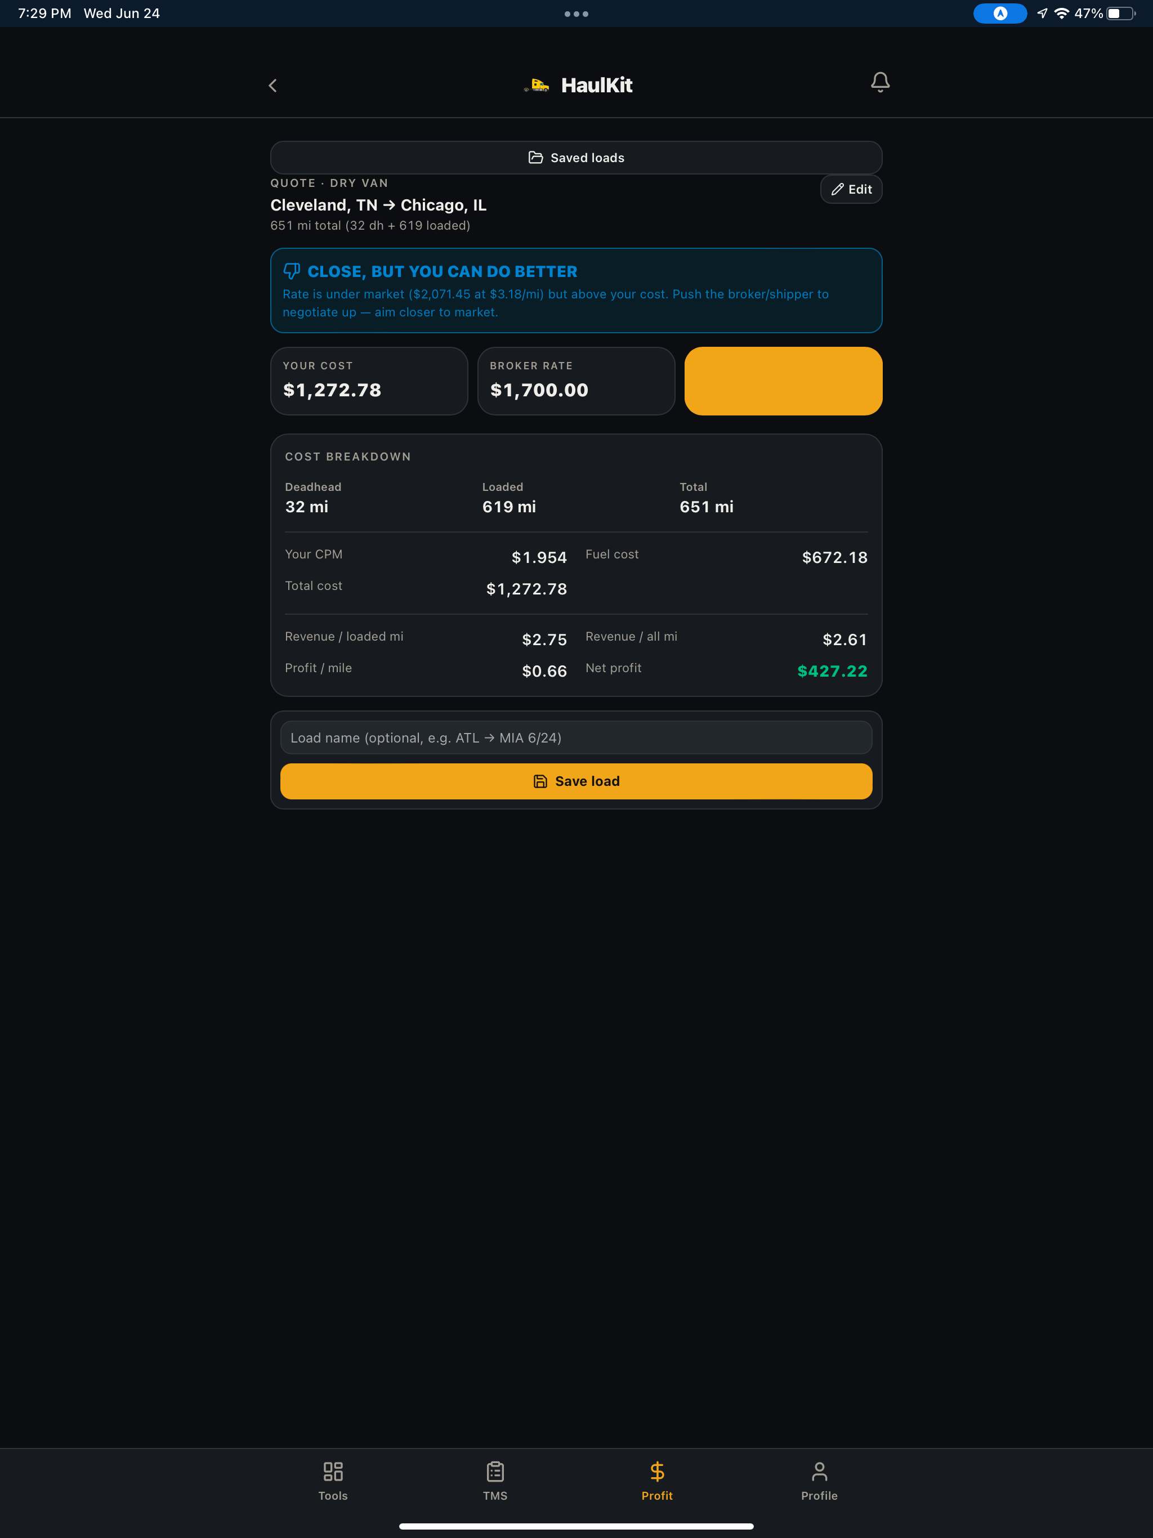
Task: Tap the Rate is under market advice text
Action: click(555, 303)
